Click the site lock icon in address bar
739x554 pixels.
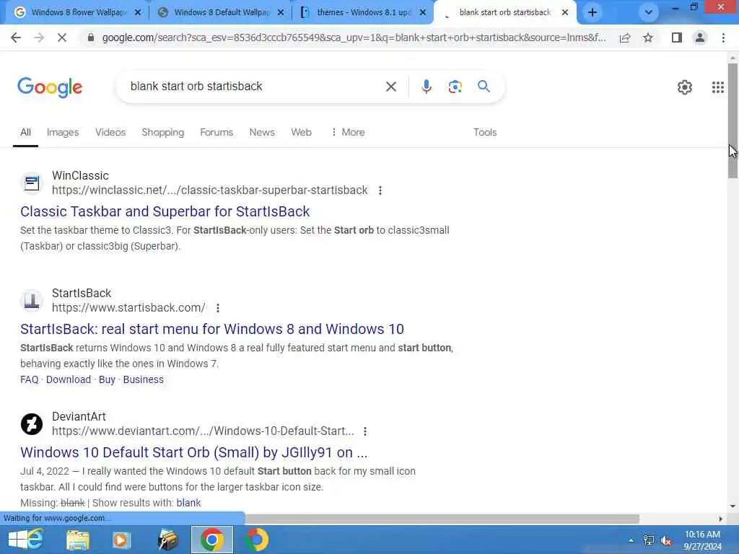91,38
